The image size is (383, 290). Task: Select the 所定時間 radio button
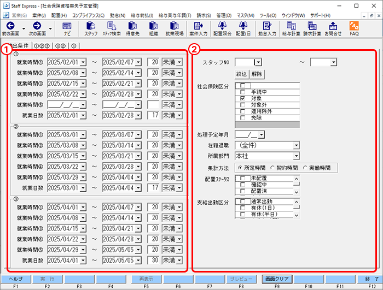pos(240,168)
